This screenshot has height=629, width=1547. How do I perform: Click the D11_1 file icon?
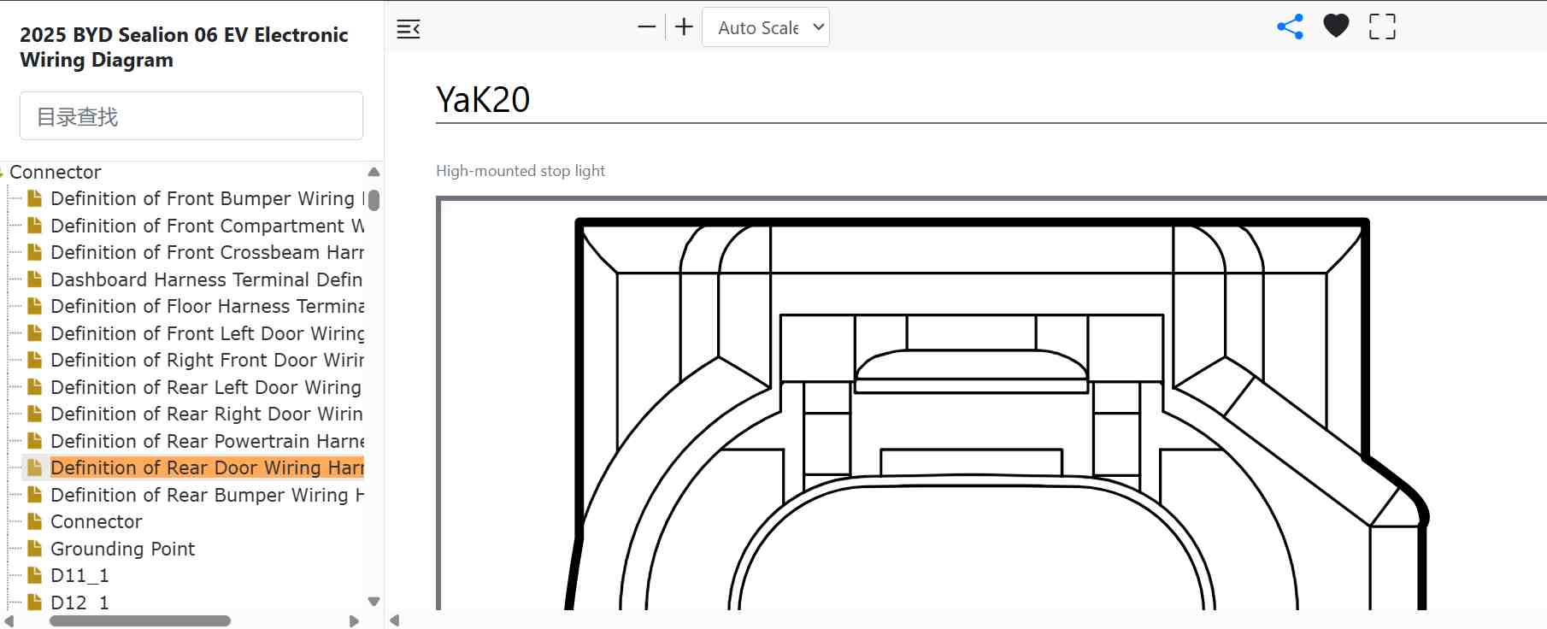[x=35, y=575]
